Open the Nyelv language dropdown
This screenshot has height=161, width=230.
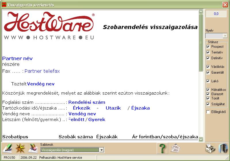coord(225,36)
